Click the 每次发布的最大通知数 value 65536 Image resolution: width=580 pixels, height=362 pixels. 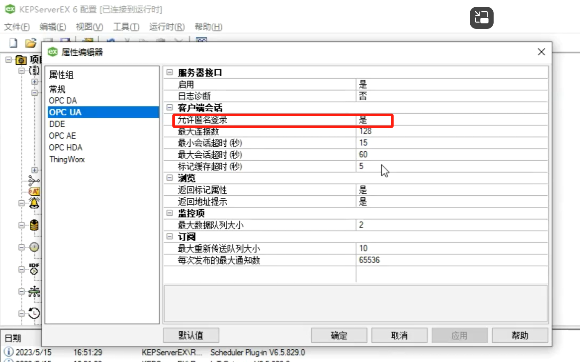click(452, 260)
